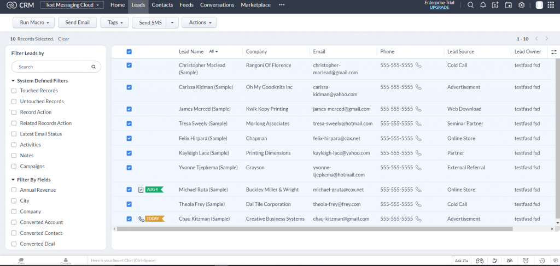560x266 pixels.
Task: Open the Feeds tab
Action: [186, 5]
